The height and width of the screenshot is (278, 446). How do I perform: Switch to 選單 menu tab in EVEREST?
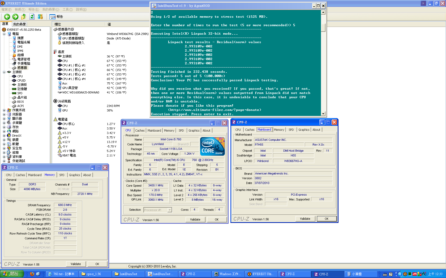5,24
